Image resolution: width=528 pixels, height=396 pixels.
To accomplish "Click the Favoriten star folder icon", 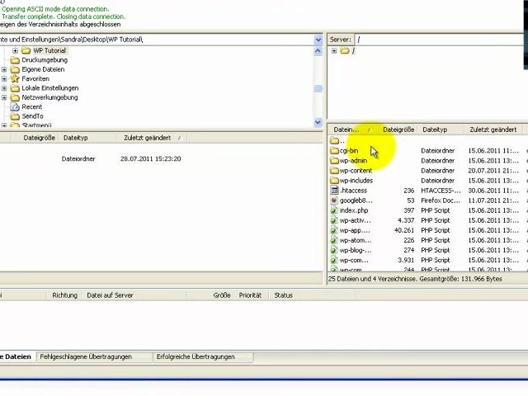I will click(15, 78).
